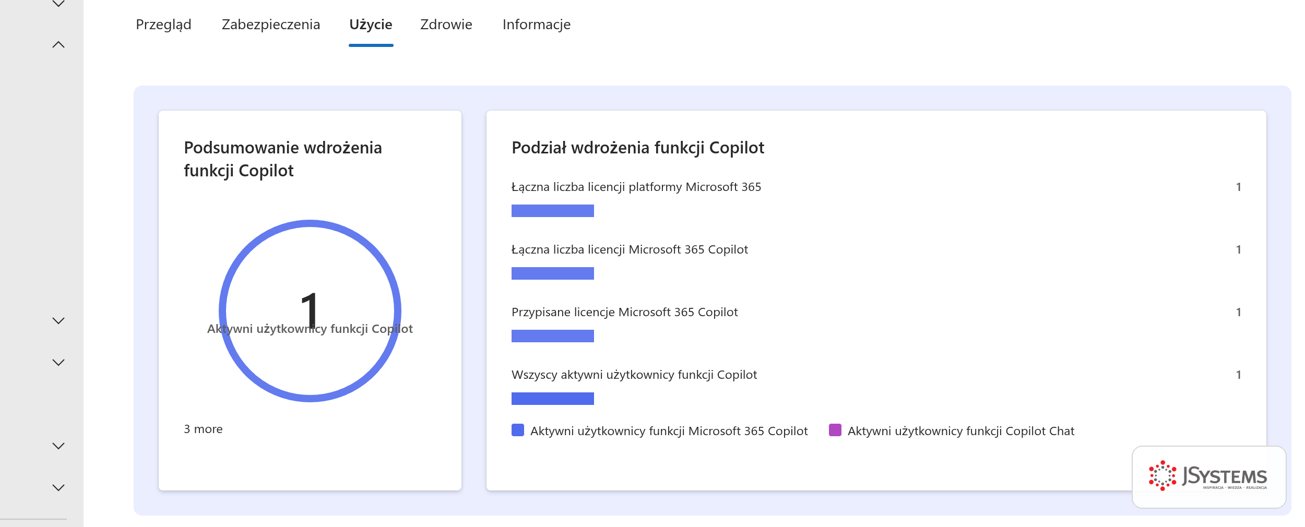1305x527 pixels.
Task: Click the bar for Łączna liczba licencji Microsoft 365 Copilot
Action: coord(553,273)
